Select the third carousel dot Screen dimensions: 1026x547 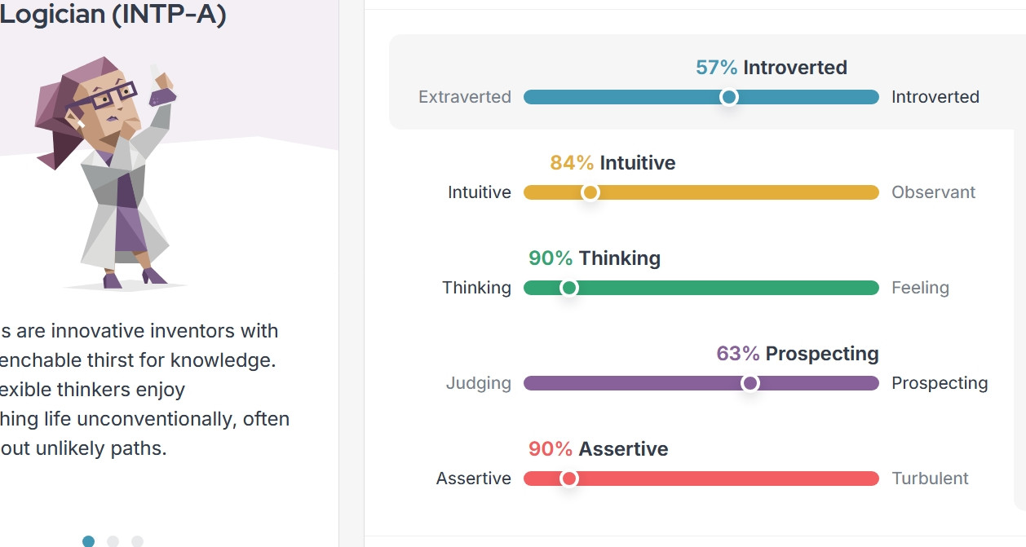[137, 541]
